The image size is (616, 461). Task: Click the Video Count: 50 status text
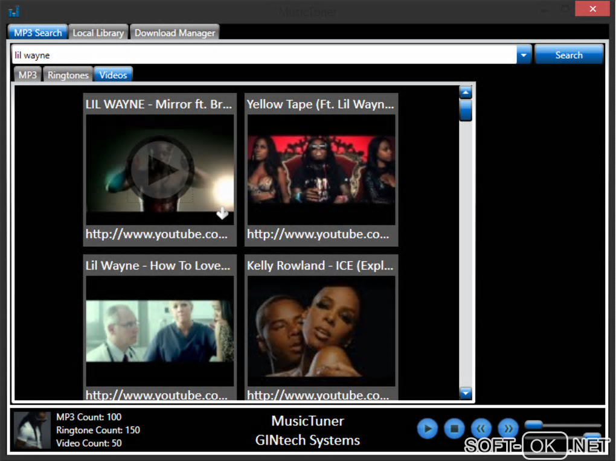tap(89, 443)
